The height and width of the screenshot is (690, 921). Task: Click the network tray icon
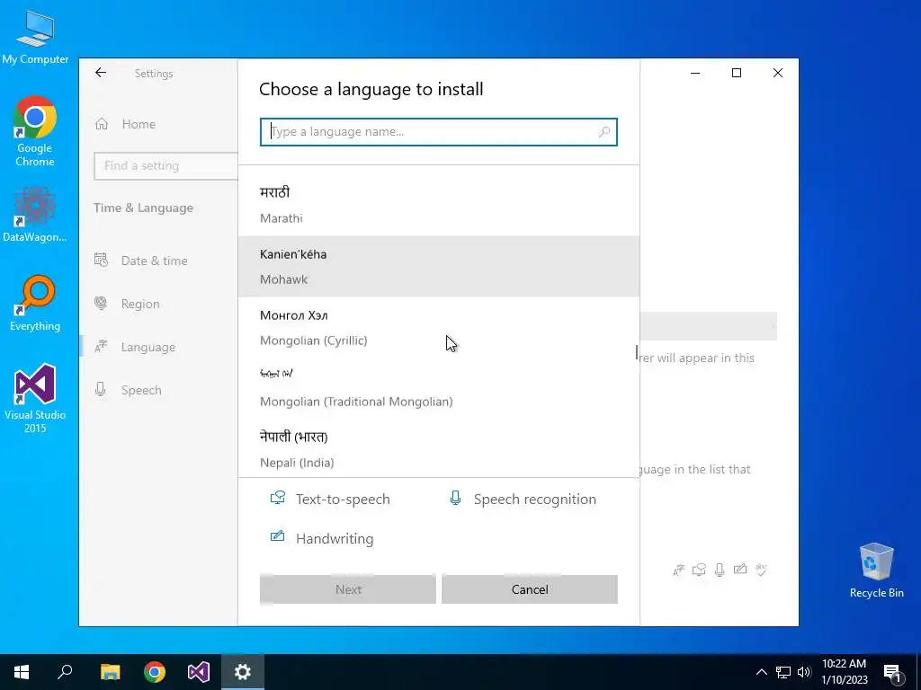783,672
